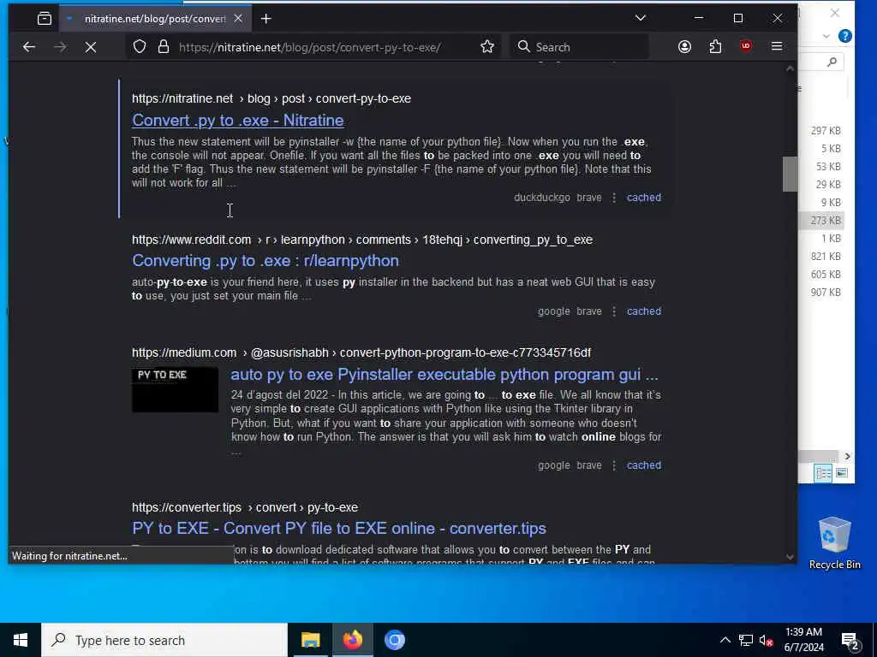Open the Extensions puzzle icon
877x657 pixels.
[715, 47]
